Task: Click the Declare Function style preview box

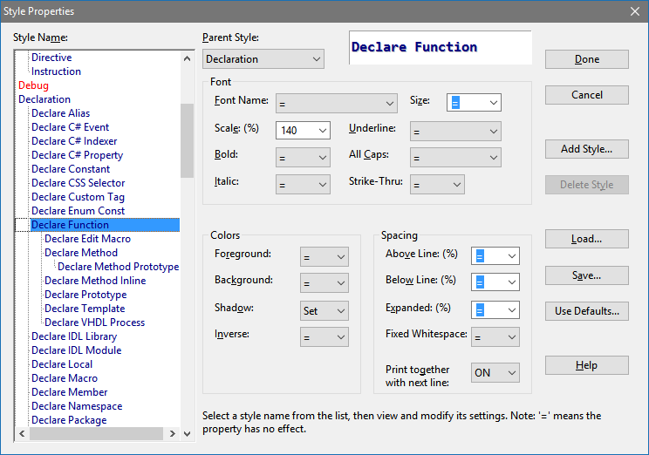Action: [440, 48]
